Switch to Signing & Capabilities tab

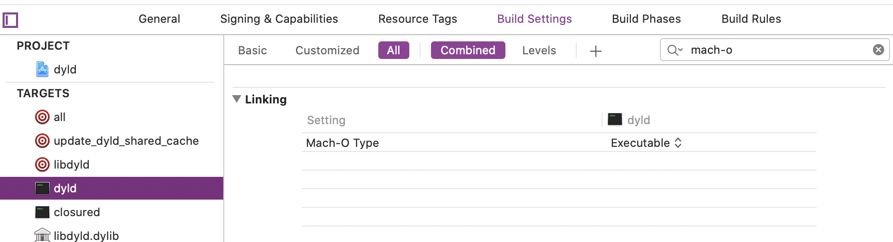[279, 19]
